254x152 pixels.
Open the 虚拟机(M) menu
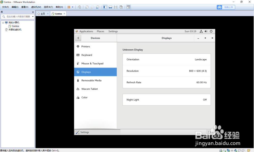[x=36, y=7]
